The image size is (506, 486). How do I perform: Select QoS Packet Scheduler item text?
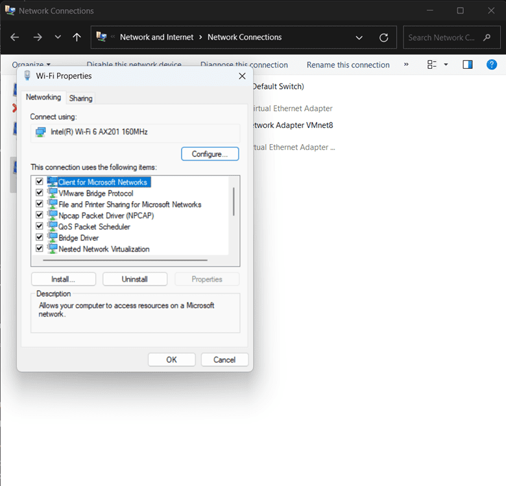click(x=94, y=227)
